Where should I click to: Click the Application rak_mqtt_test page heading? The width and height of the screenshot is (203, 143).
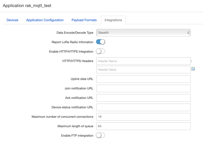(27, 6)
